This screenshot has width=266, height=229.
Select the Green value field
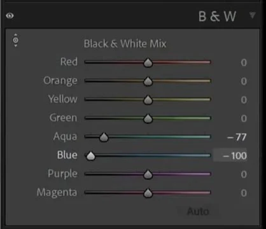pyautogui.click(x=244, y=118)
